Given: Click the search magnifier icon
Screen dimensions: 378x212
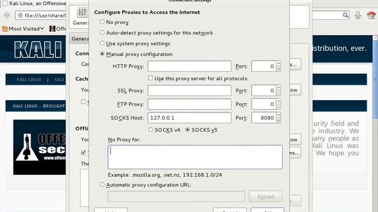Looking at the screenshot, I should pos(346,15).
